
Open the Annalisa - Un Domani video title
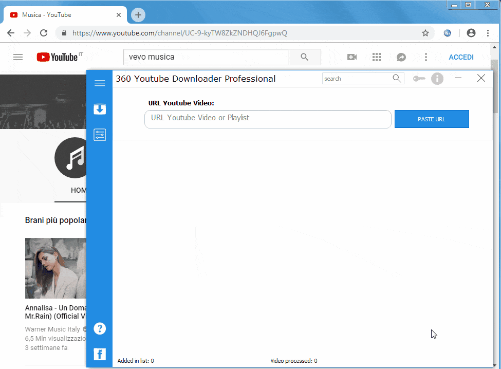pyautogui.click(x=55, y=312)
